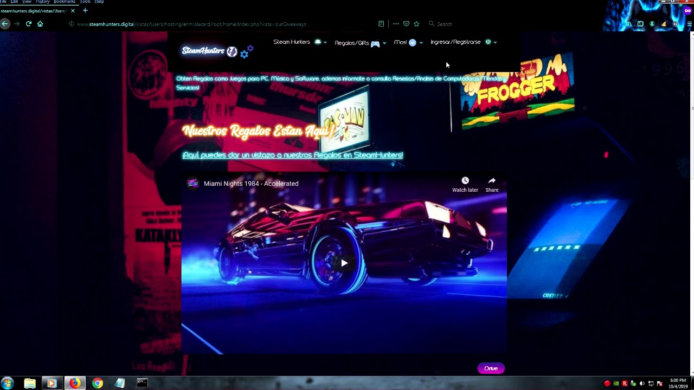Click the address bar URL

tap(191, 24)
